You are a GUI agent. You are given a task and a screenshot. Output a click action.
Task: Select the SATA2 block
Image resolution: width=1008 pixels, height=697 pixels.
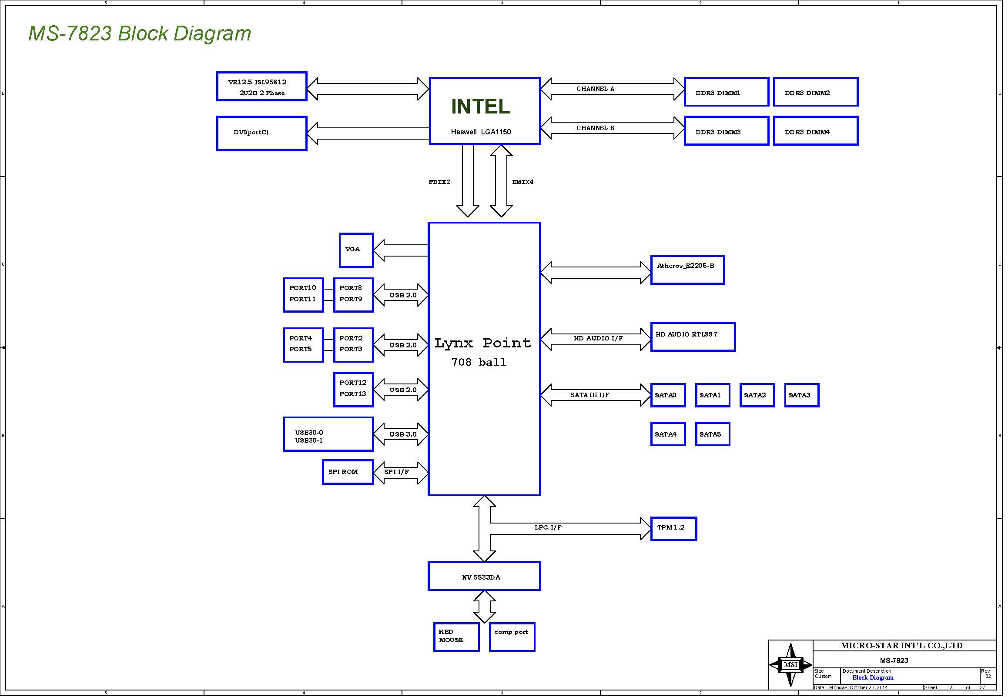click(757, 395)
